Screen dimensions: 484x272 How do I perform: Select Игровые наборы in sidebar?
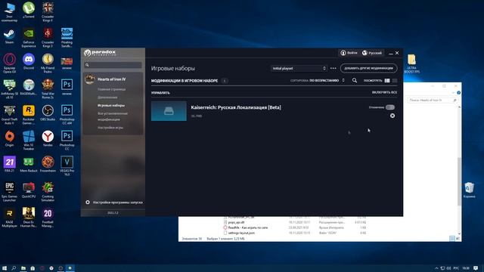111,105
